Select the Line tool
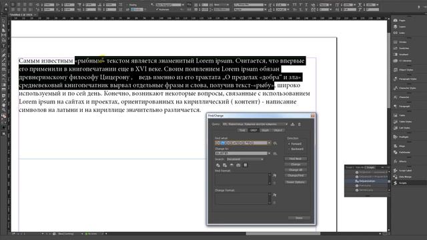The height and width of the screenshot is (240, 427). (3, 51)
